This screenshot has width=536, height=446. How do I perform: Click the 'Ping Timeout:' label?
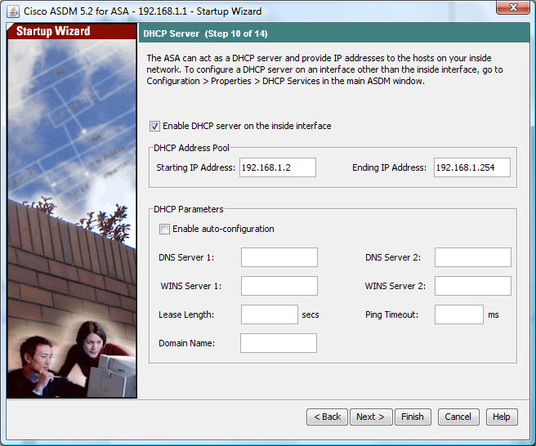(391, 314)
